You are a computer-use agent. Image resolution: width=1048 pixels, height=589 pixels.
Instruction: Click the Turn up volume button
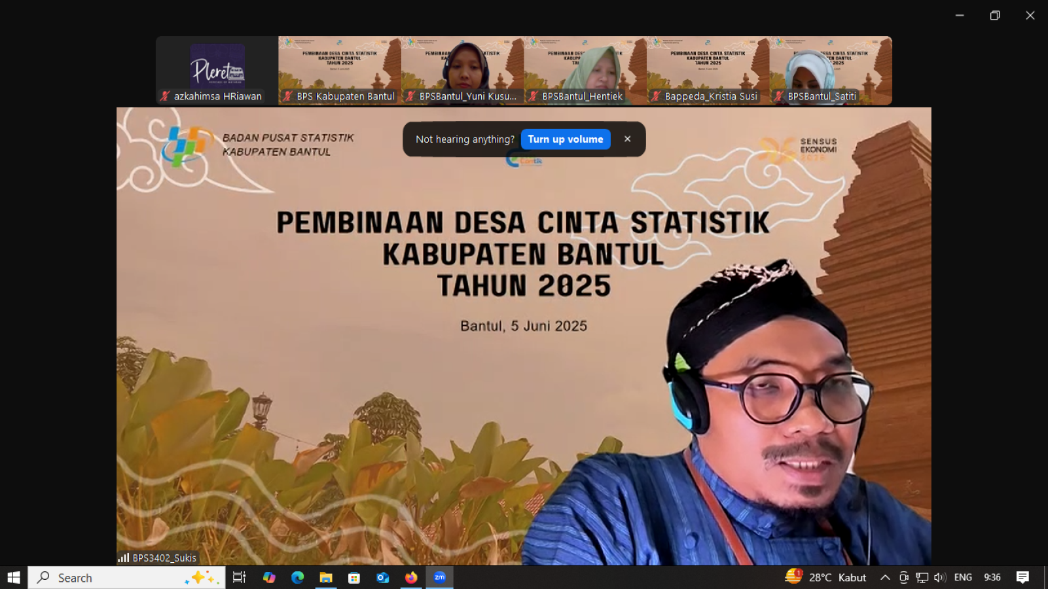[566, 139]
